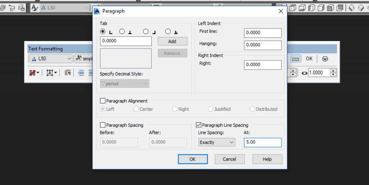Select the Distributed alignment radio button

pyautogui.click(x=252, y=109)
